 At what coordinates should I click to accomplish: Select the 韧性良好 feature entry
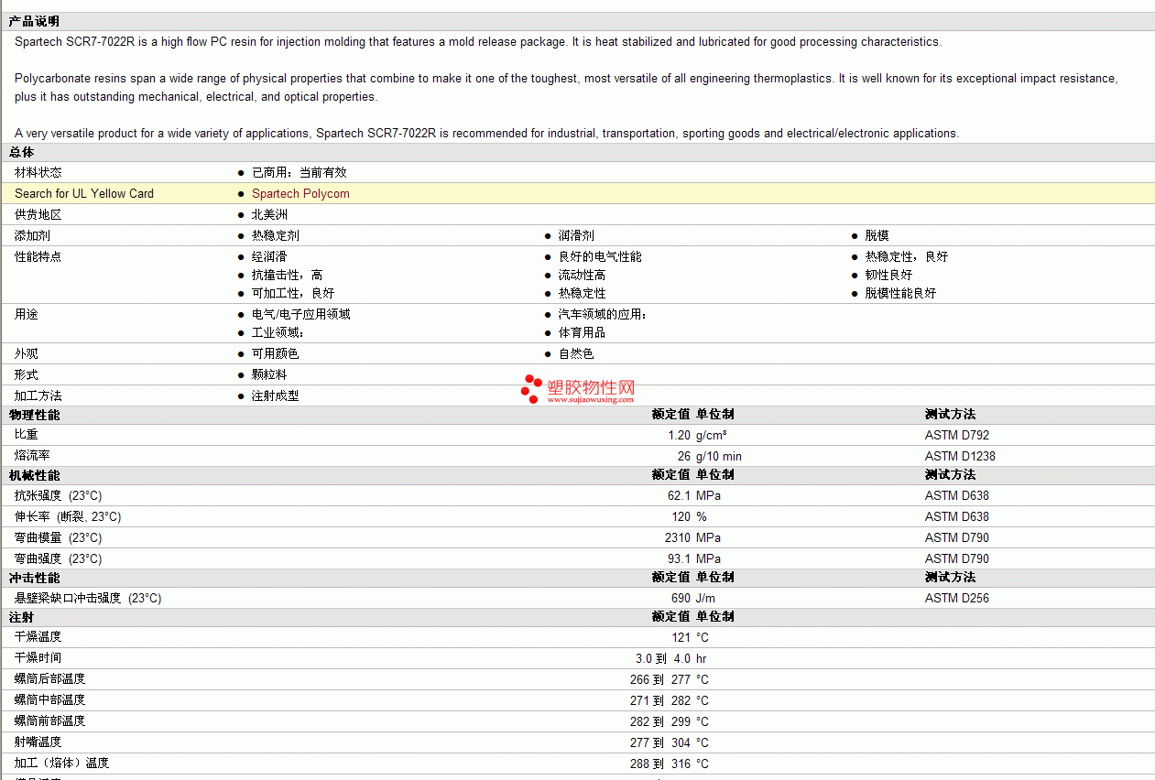[889, 275]
